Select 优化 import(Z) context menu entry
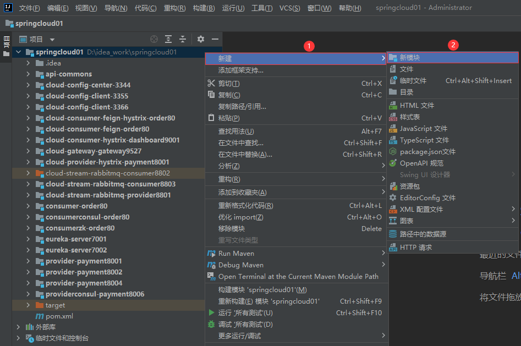Screen dimensions: 521x346 pos(296,217)
